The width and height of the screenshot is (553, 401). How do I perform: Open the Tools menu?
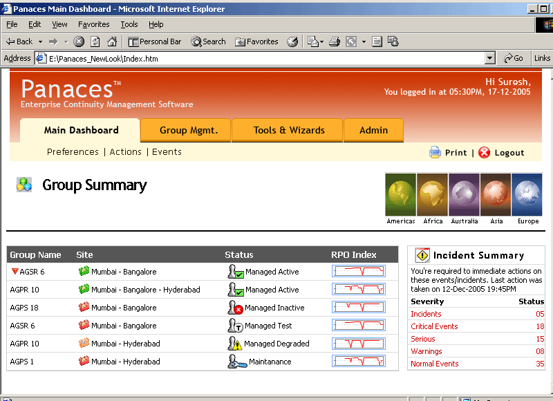pyautogui.click(x=129, y=24)
